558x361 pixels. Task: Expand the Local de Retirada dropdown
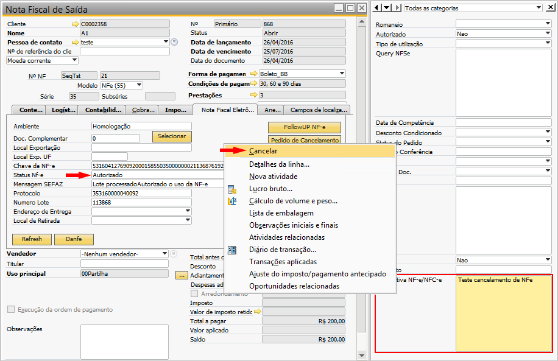pyautogui.click(x=188, y=220)
